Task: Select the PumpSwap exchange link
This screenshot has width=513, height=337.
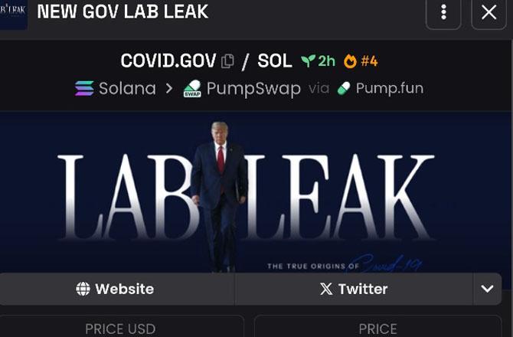Action: pyautogui.click(x=242, y=89)
